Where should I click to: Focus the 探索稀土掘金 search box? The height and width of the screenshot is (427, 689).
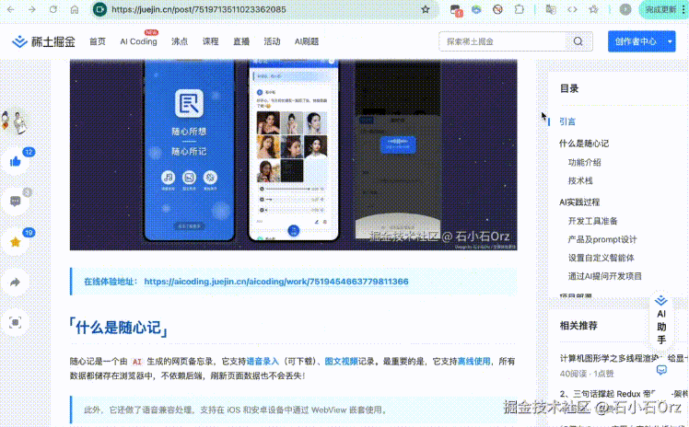click(x=502, y=41)
